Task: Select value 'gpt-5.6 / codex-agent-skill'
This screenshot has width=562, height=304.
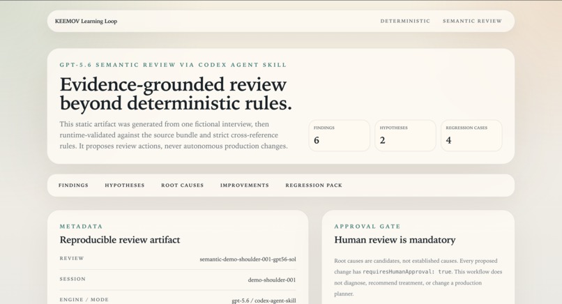Action: coord(264,301)
